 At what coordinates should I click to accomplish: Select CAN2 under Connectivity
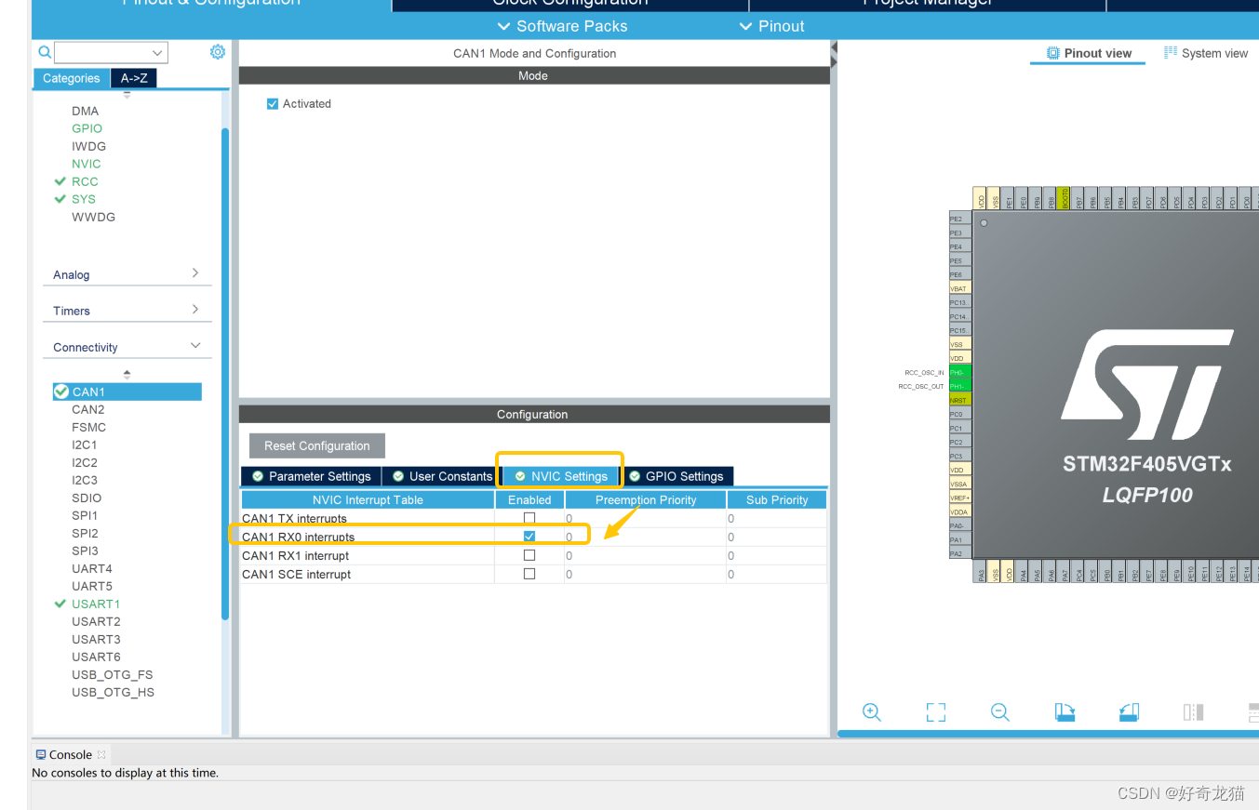click(88, 409)
